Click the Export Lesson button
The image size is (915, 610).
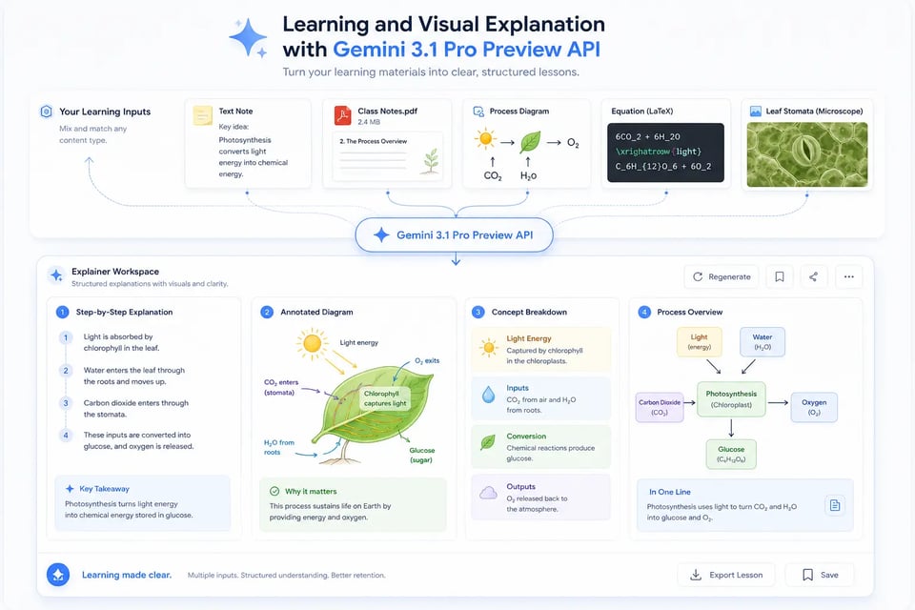point(726,575)
